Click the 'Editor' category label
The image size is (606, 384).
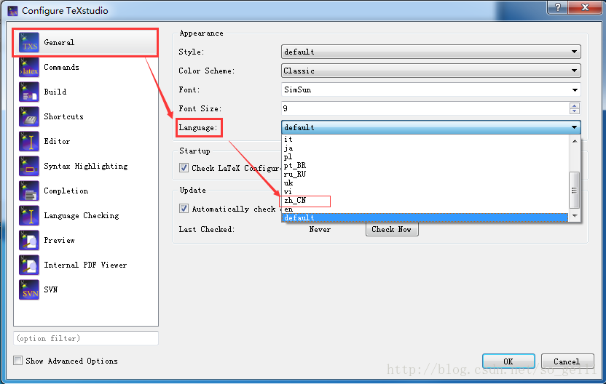pyautogui.click(x=58, y=141)
